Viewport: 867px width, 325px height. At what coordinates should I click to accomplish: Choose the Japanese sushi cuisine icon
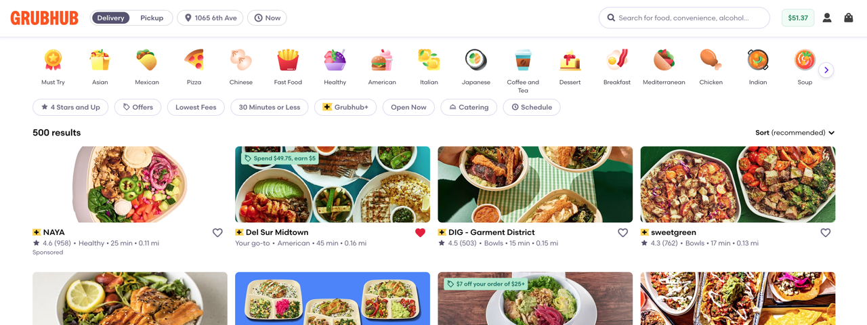pyautogui.click(x=476, y=61)
